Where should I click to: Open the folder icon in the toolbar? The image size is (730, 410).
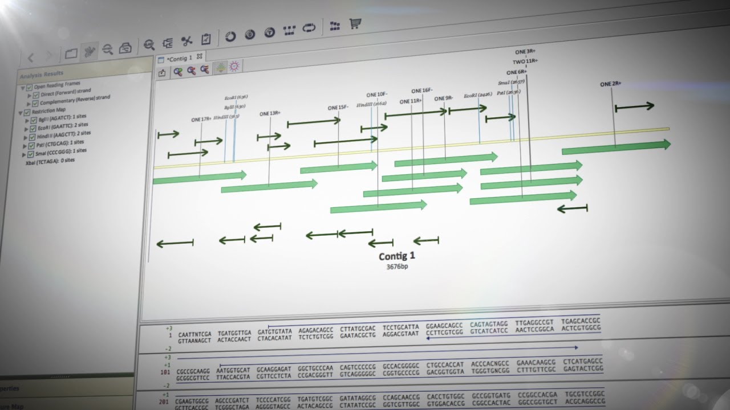pyautogui.click(x=71, y=54)
